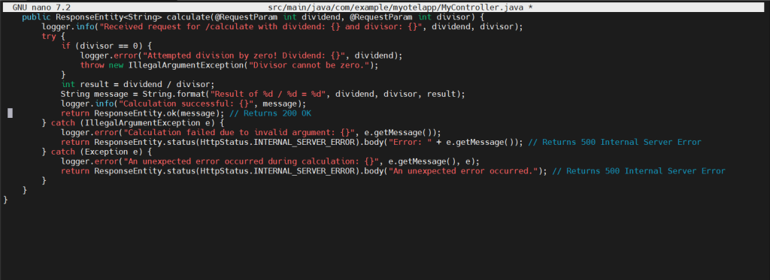Place cursor on 'calculate' method name
This screenshot has width=770, height=280.
click(188, 17)
